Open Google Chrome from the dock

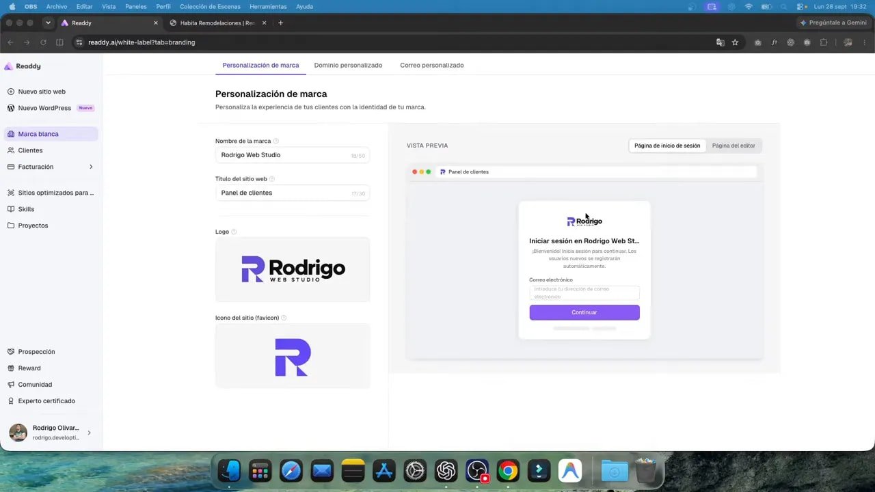507,471
